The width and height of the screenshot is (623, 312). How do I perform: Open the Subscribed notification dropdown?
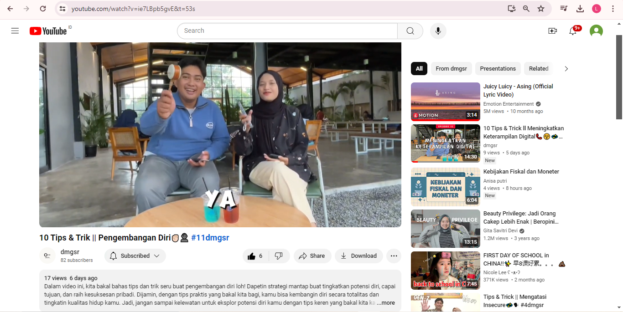tap(135, 256)
